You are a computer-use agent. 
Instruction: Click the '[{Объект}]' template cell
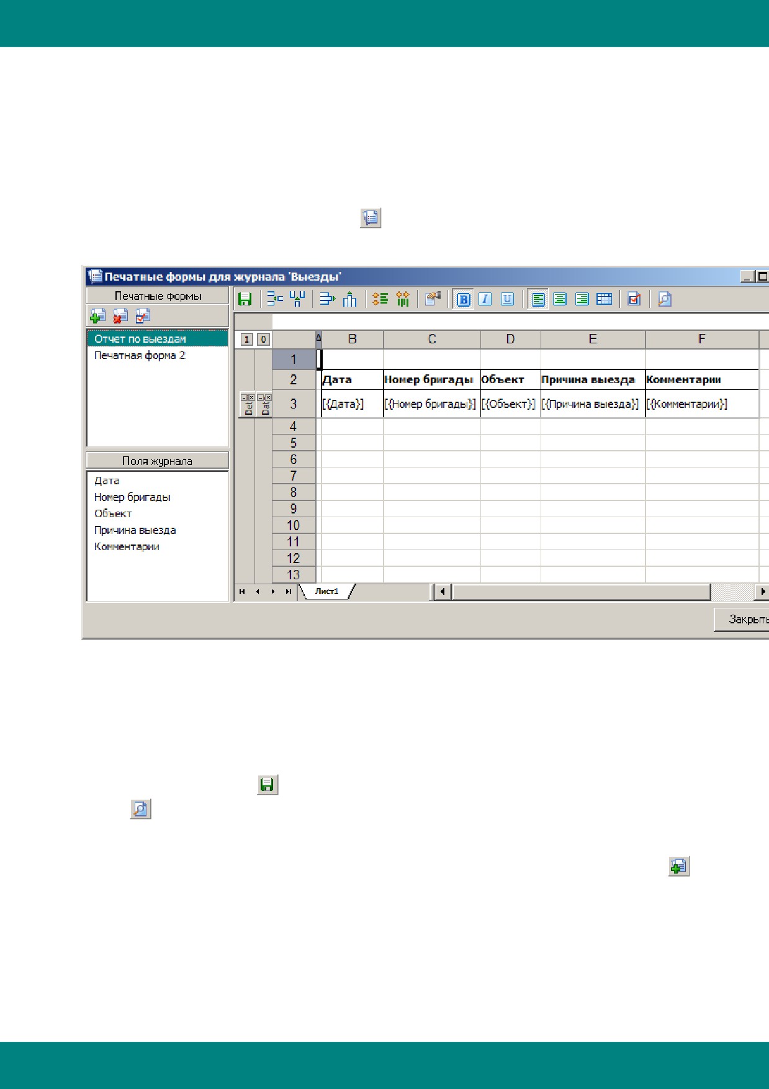510,404
